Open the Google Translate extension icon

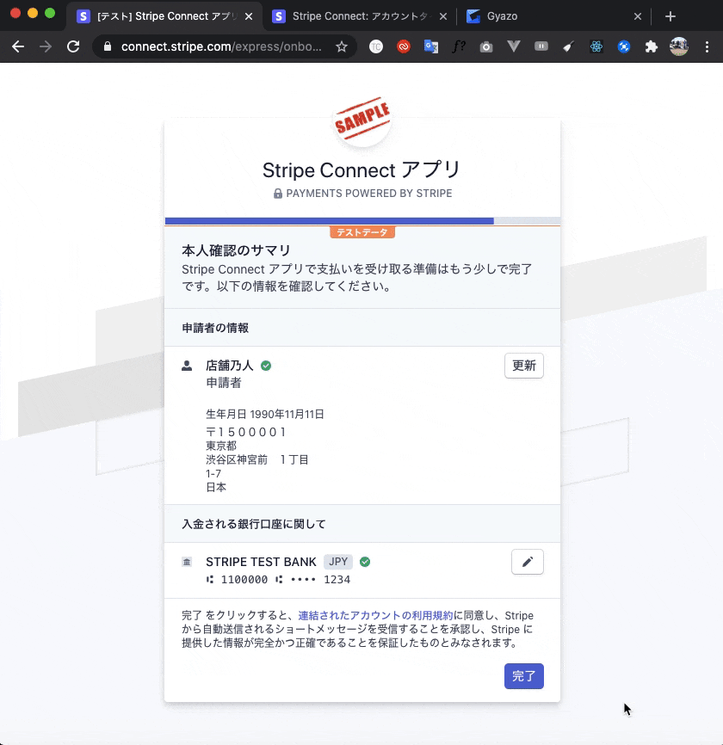click(x=430, y=47)
